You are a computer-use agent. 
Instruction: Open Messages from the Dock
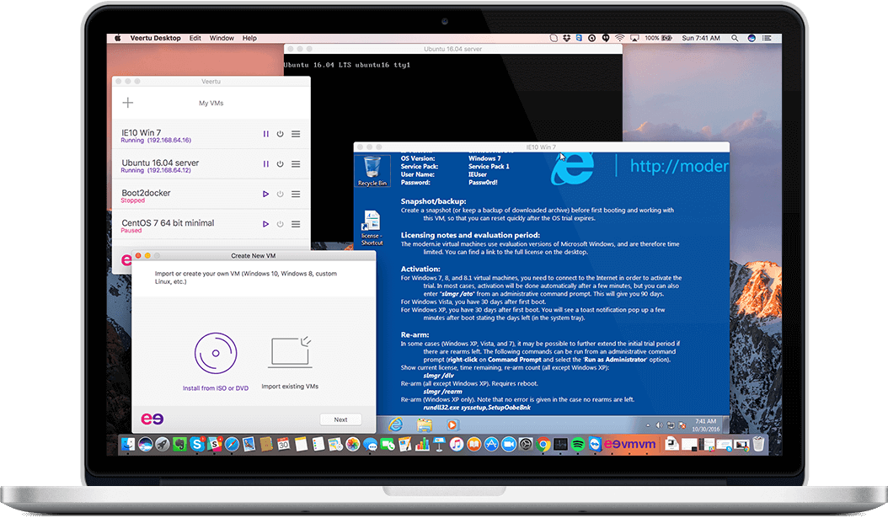(x=370, y=445)
